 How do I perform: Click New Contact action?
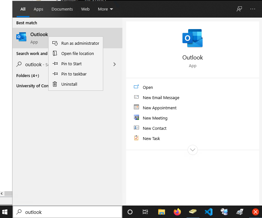[x=155, y=128]
